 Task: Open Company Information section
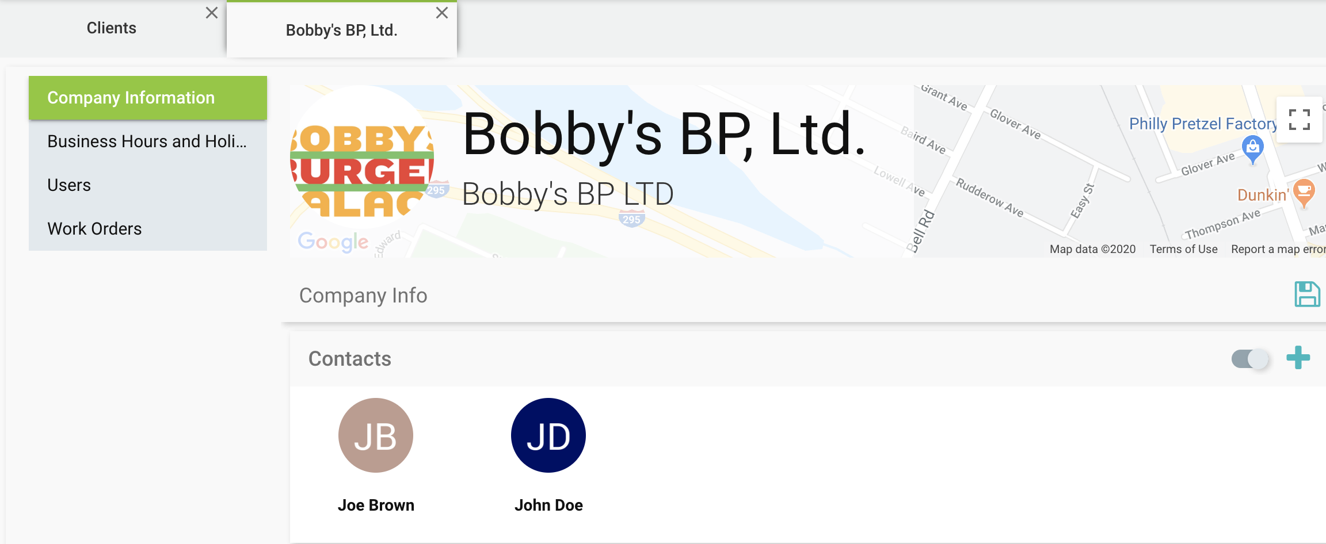coord(148,98)
